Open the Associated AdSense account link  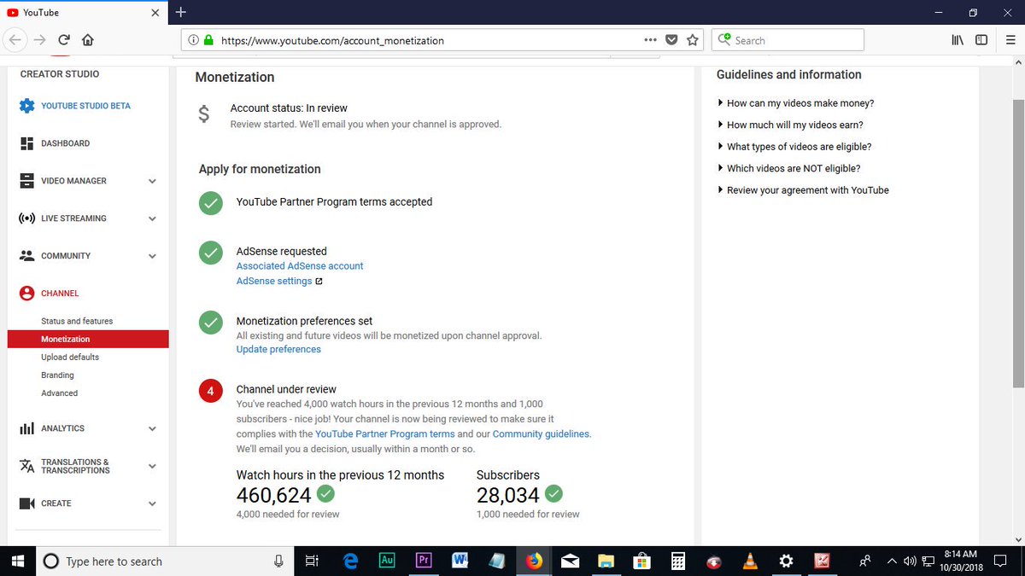point(300,266)
